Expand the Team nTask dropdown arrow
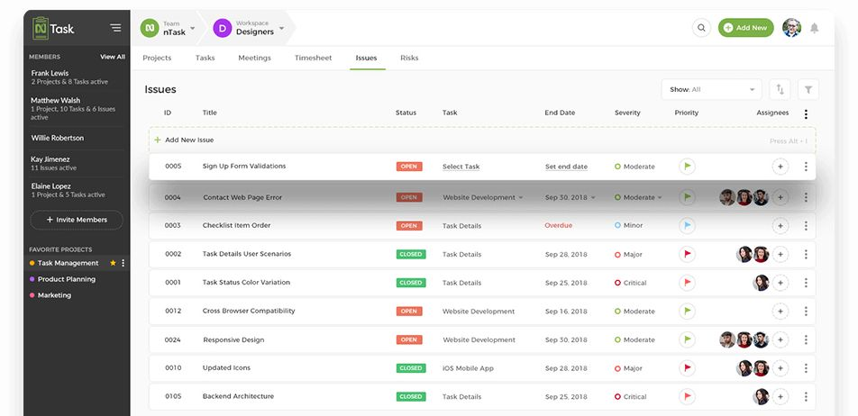Image resolution: width=858 pixels, height=416 pixels. (x=193, y=28)
